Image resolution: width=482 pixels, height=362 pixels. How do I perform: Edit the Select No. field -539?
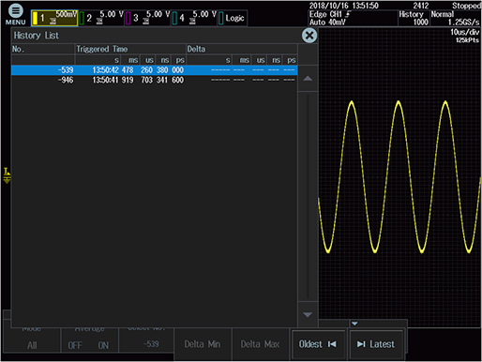(146, 340)
